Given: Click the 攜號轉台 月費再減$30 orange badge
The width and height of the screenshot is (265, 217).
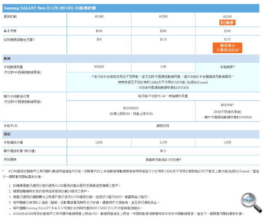Looking at the screenshot, I should click(228, 48).
